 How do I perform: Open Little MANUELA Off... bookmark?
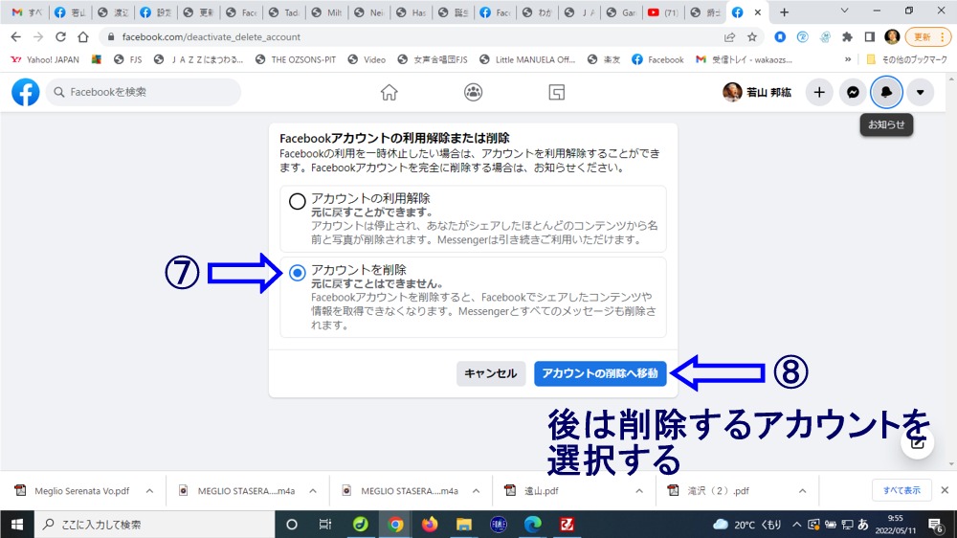(527, 59)
